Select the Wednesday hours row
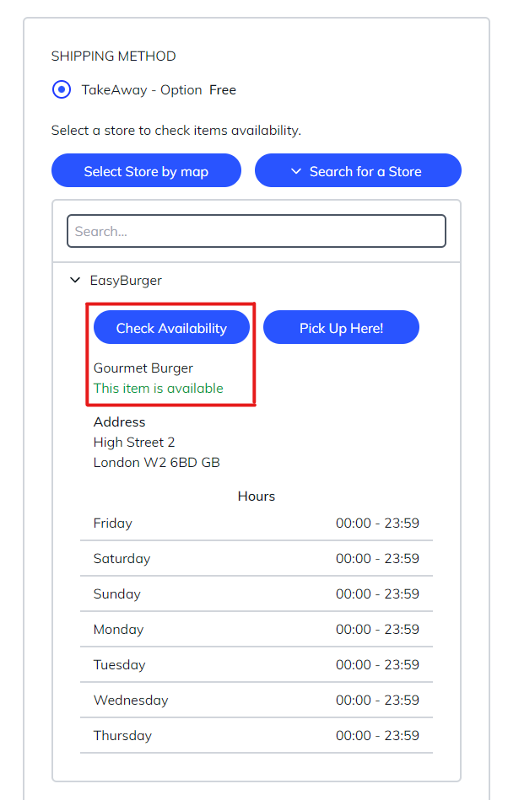508x800 pixels. pyautogui.click(x=256, y=700)
